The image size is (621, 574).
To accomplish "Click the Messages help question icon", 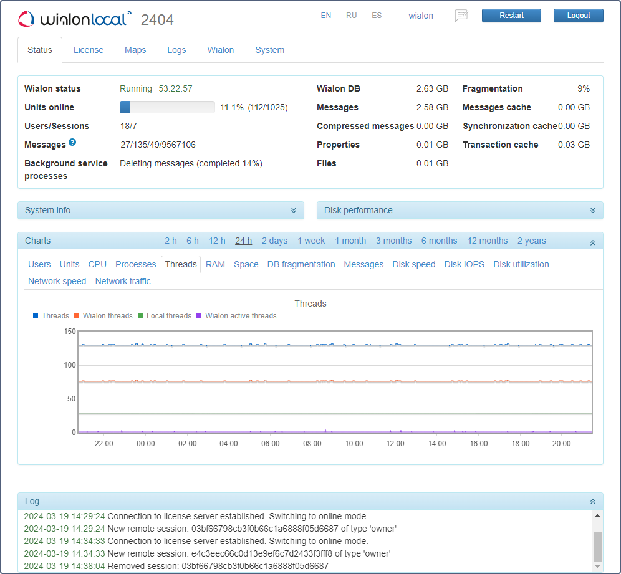I will (x=72, y=143).
